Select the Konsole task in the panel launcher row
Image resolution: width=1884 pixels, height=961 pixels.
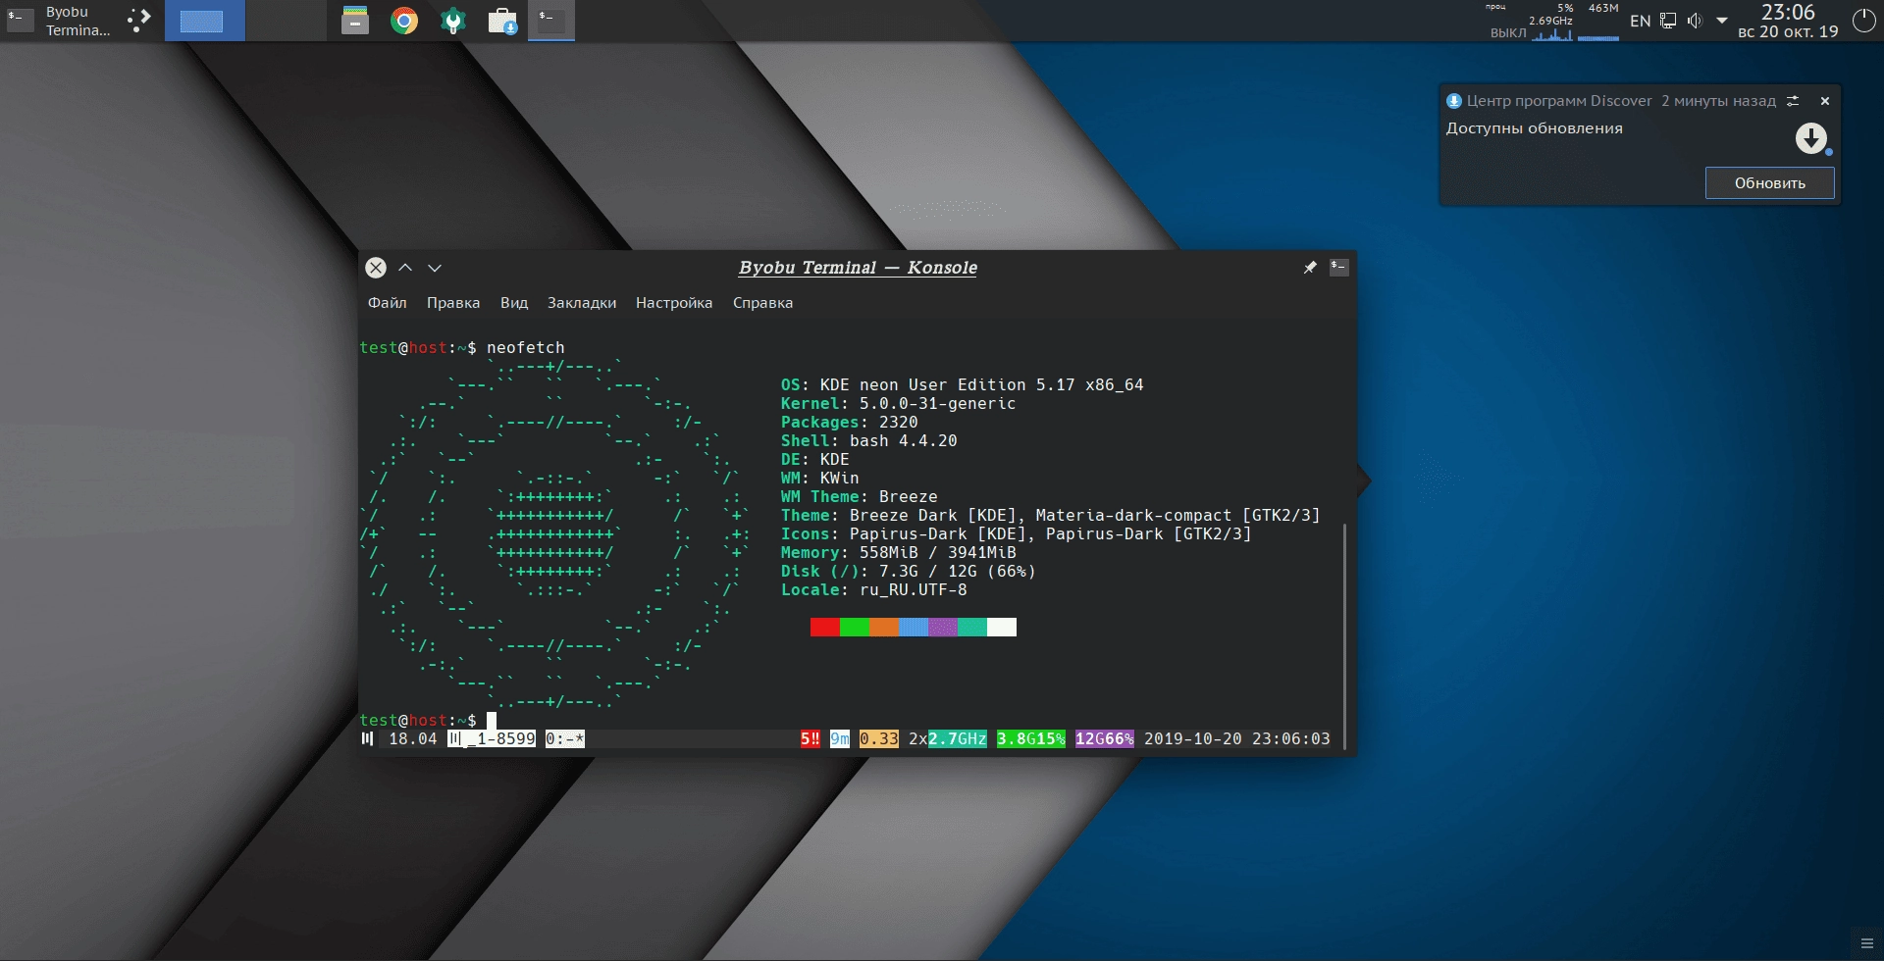click(x=551, y=21)
